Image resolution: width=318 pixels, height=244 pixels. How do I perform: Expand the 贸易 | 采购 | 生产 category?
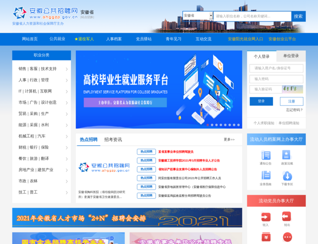42,114
